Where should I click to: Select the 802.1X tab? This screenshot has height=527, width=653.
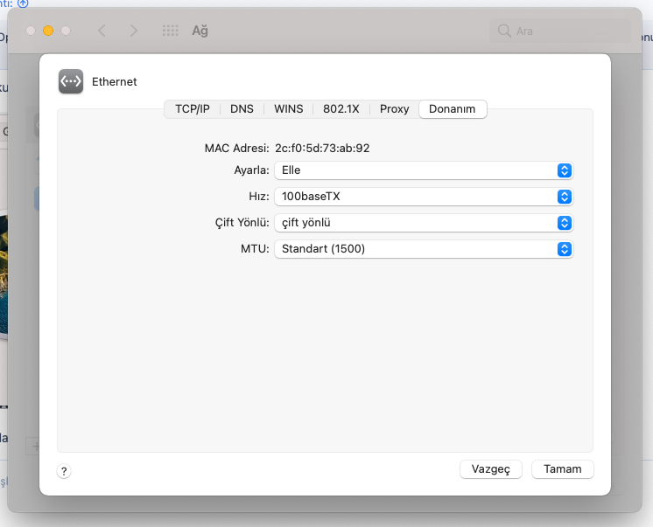(x=341, y=109)
